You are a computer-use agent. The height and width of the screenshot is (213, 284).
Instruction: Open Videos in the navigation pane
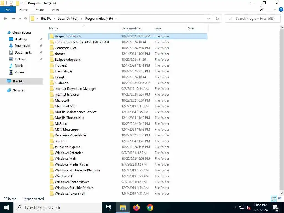click(x=19, y=72)
